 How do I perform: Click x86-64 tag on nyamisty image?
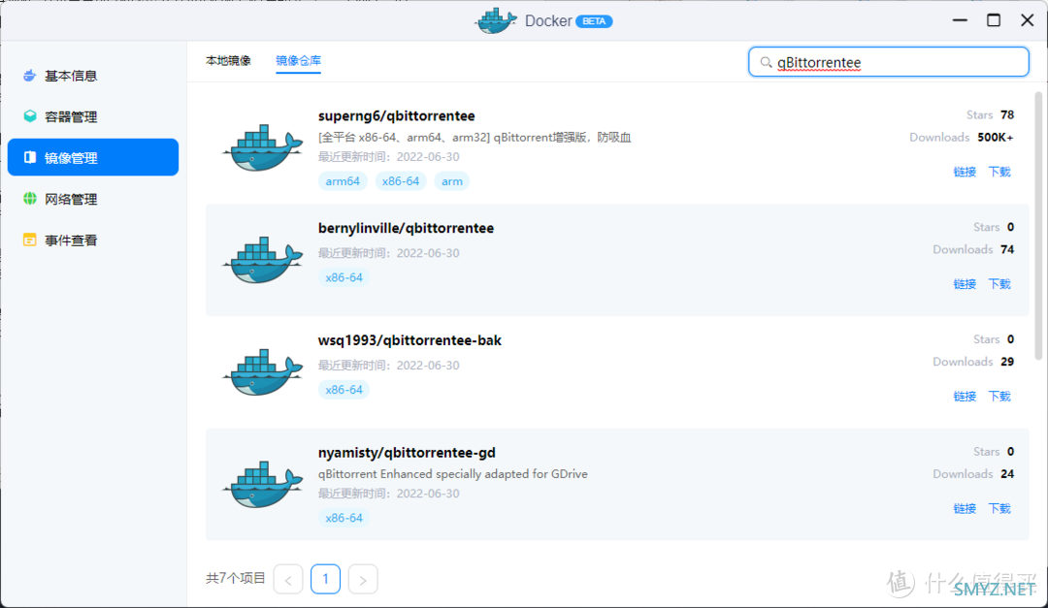click(x=344, y=518)
